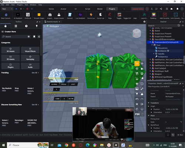Open the Audio category
The height and width of the screenshot is (148, 185).
30,66
